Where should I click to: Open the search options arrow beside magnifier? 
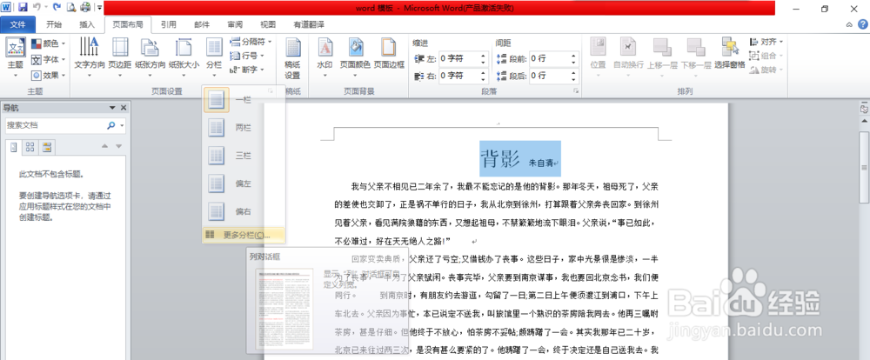122,126
